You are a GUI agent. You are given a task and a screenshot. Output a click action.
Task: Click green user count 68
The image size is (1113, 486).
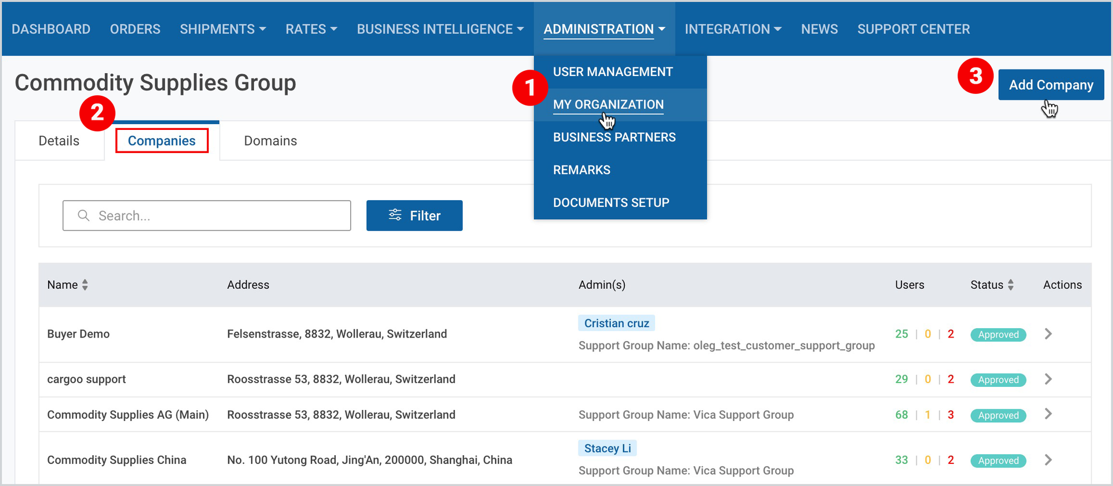(x=901, y=415)
